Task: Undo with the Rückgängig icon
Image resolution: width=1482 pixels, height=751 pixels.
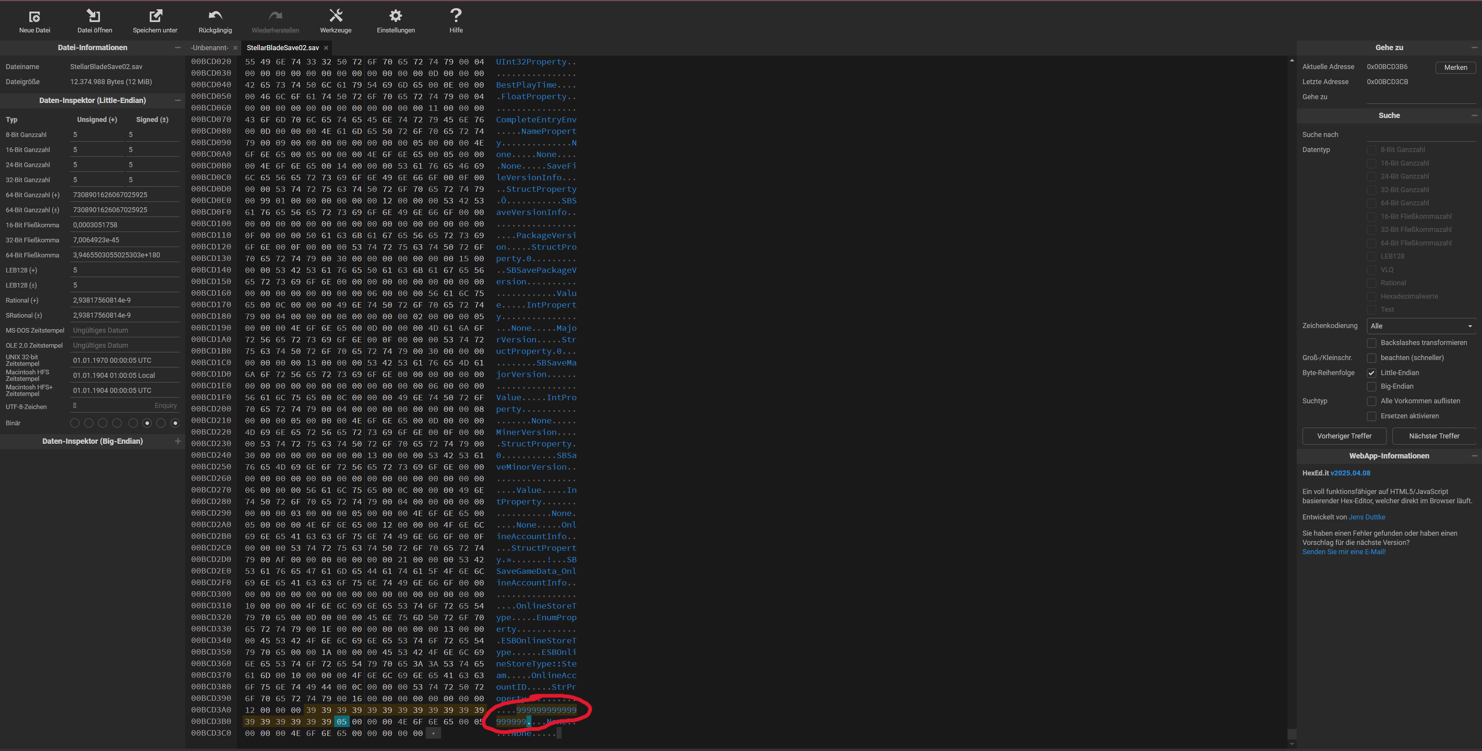Action: 215,15
